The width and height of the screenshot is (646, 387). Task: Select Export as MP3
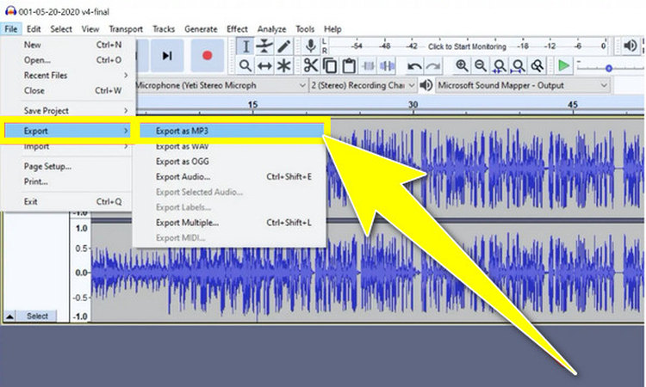[x=232, y=131]
